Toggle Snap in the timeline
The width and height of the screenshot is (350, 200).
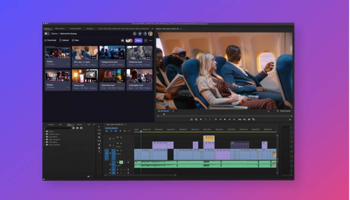112,131
